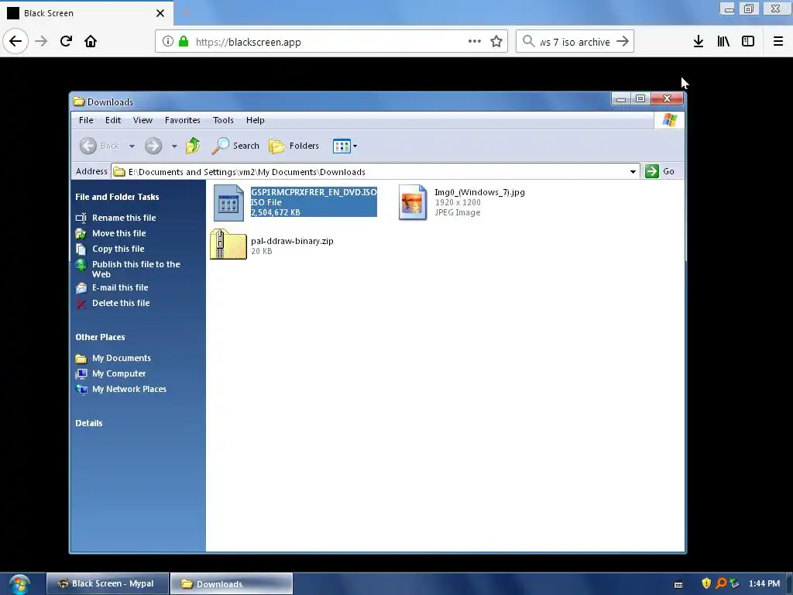Click the Windows flag logo in Explorer
793x595 pixels.
669,120
